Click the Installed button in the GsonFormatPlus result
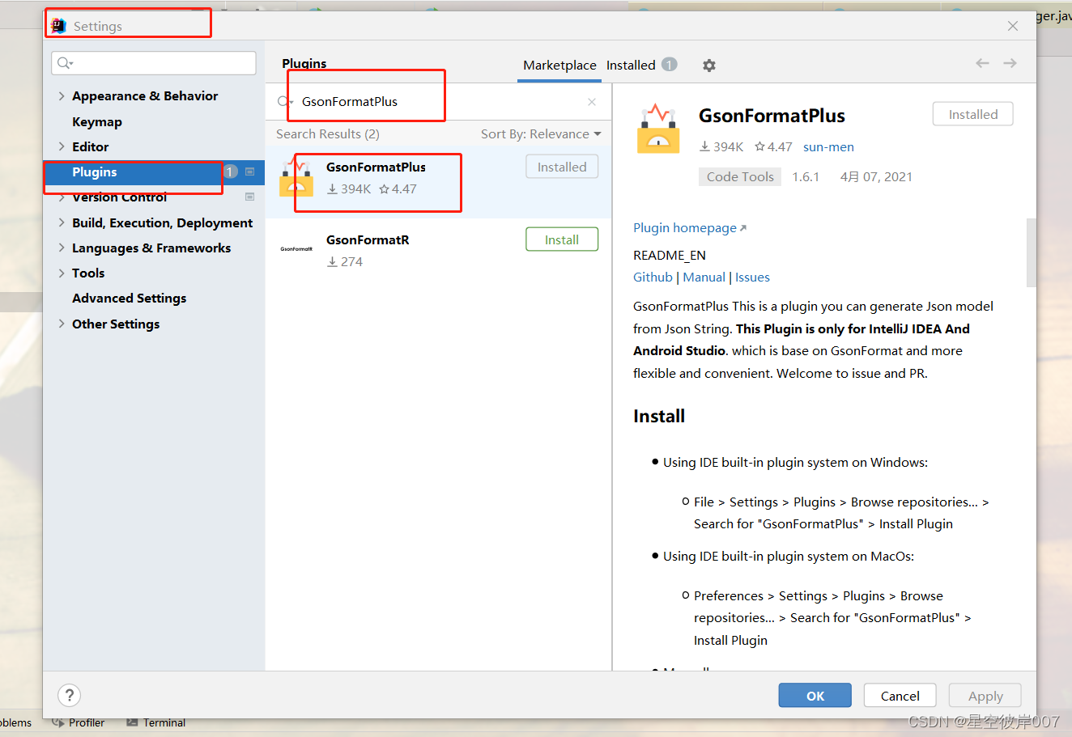 562,167
